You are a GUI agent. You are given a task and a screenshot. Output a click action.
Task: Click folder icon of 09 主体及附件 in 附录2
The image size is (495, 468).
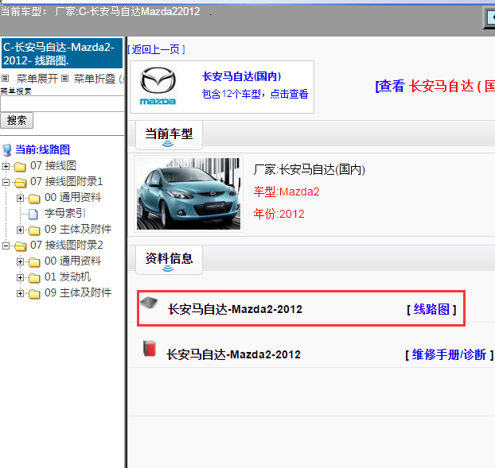pos(34,294)
